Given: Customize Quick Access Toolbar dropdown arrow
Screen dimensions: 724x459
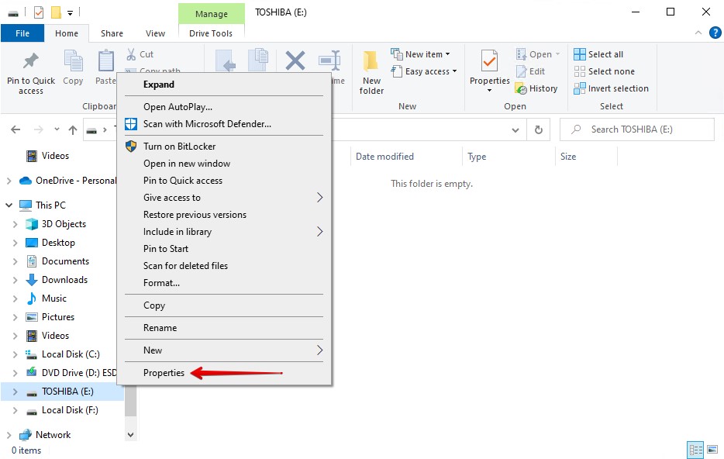Looking at the screenshot, I should [71, 13].
